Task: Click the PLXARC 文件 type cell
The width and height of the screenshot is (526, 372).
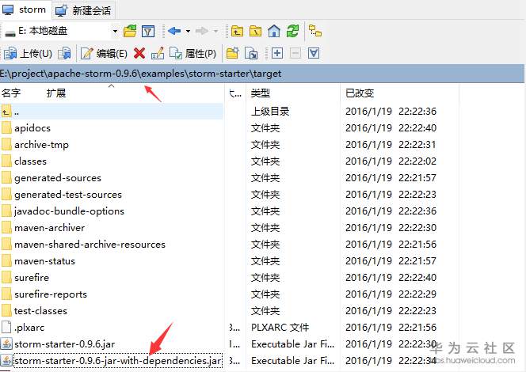Action: pos(280,328)
